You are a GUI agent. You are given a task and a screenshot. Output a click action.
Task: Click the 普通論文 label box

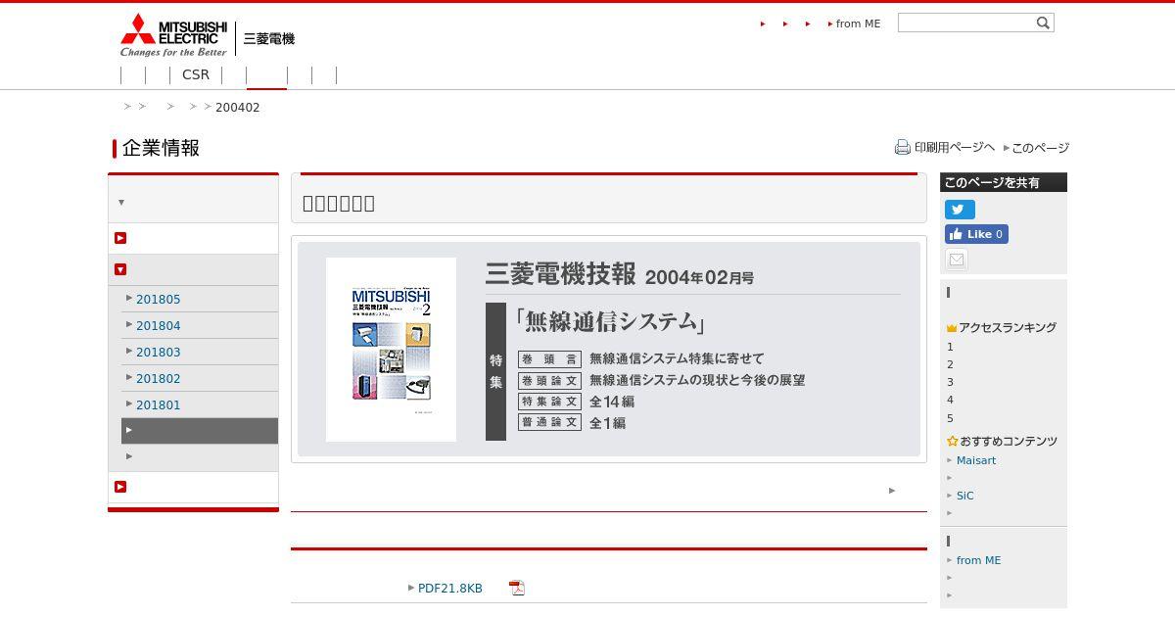pos(549,423)
